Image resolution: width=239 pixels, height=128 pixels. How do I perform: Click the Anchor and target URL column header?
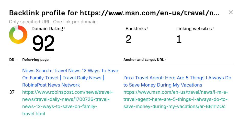point(144,60)
